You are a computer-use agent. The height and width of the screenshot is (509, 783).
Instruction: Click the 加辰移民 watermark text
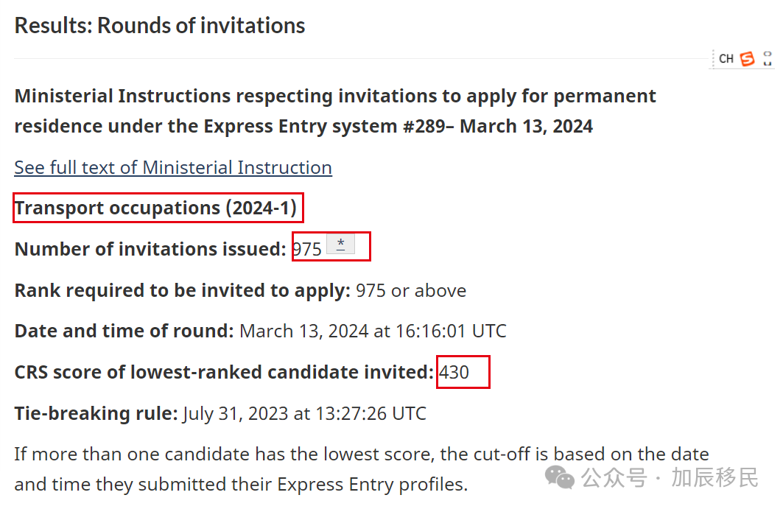pos(714,477)
